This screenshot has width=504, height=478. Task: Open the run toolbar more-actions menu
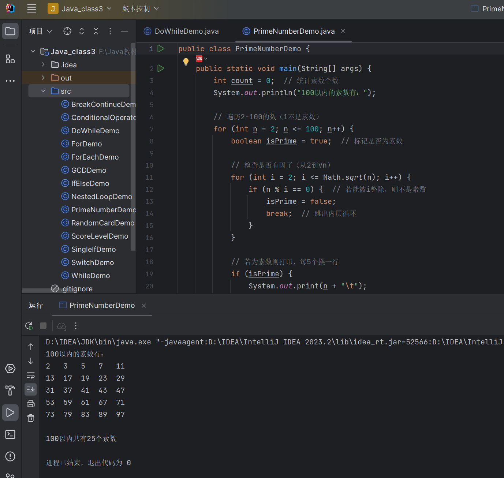click(x=76, y=326)
